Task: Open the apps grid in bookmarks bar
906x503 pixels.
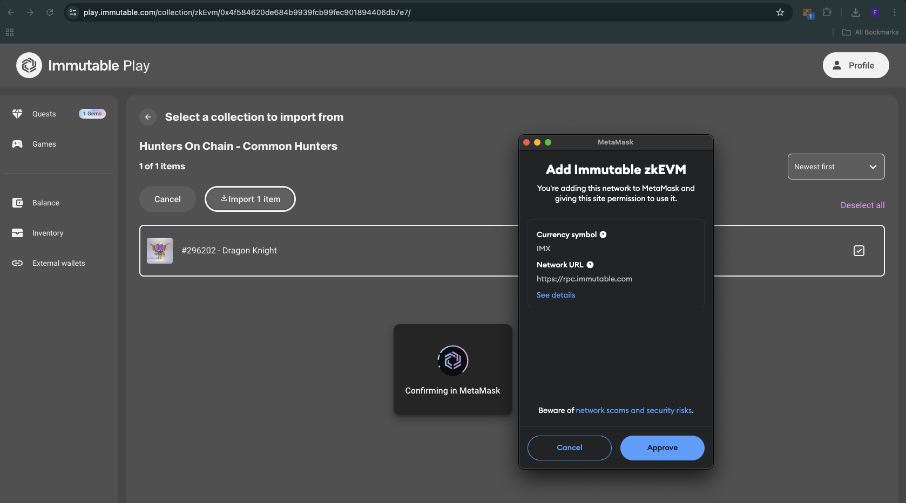Action: (x=10, y=32)
